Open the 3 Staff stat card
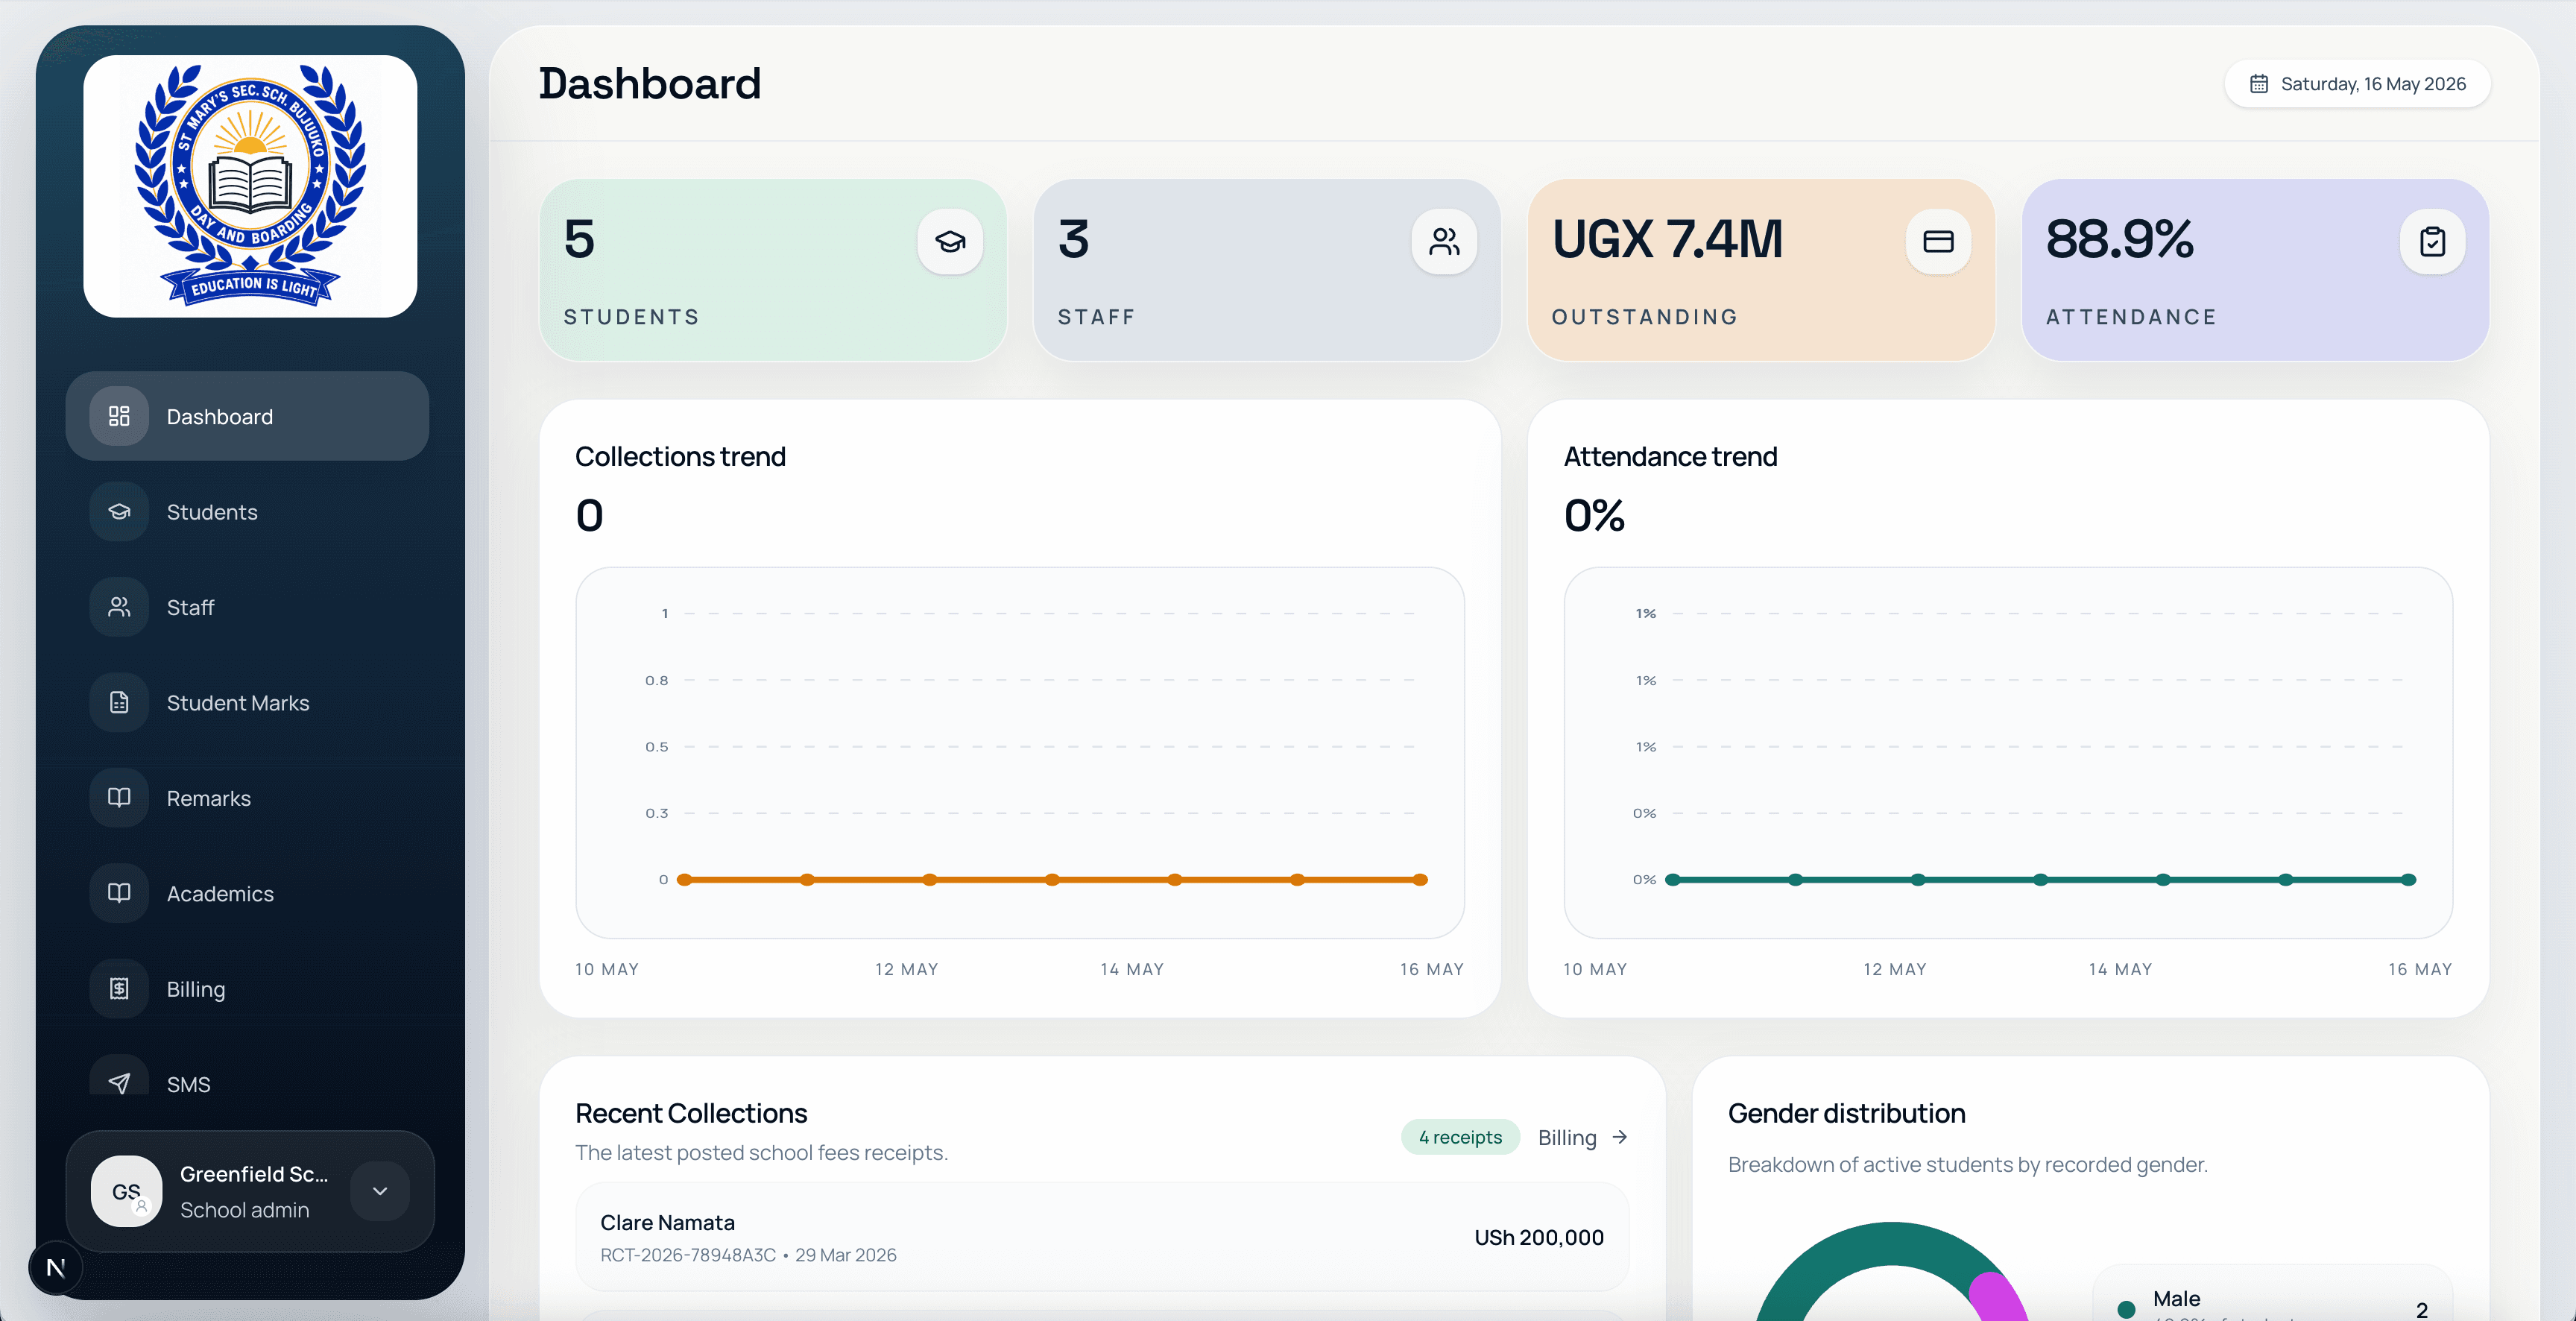The image size is (2576, 1321). coord(1266,270)
